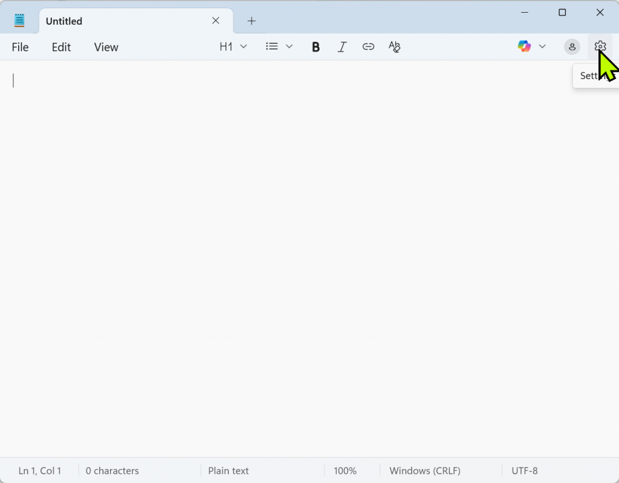The width and height of the screenshot is (619, 483).
Task: Open the Copilot icon
Action: click(524, 46)
